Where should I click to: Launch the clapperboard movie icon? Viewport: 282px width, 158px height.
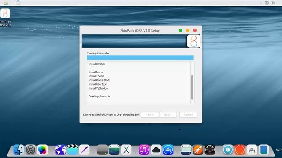coord(72,150)
